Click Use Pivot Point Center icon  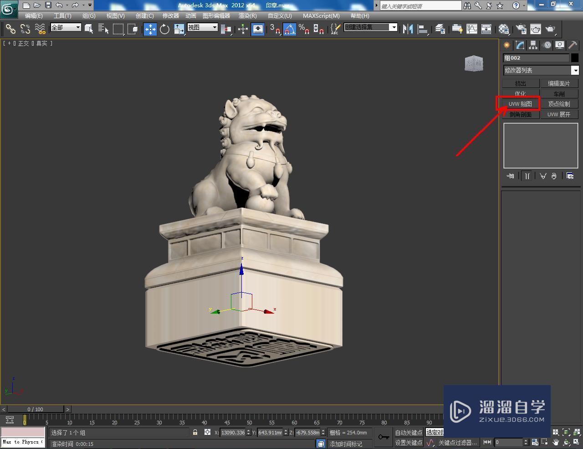[x=226, y=29]
